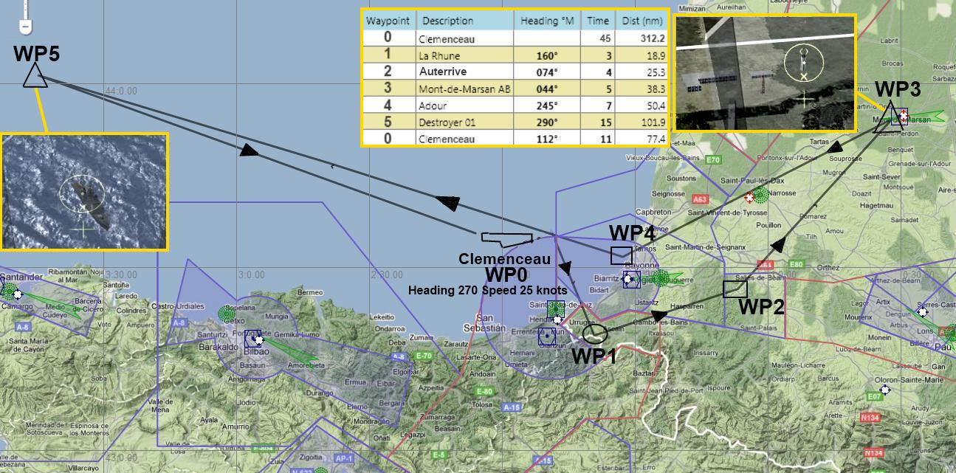Click the Orthez town label
The height and width of the screenshot is (473, 956).
828,267
